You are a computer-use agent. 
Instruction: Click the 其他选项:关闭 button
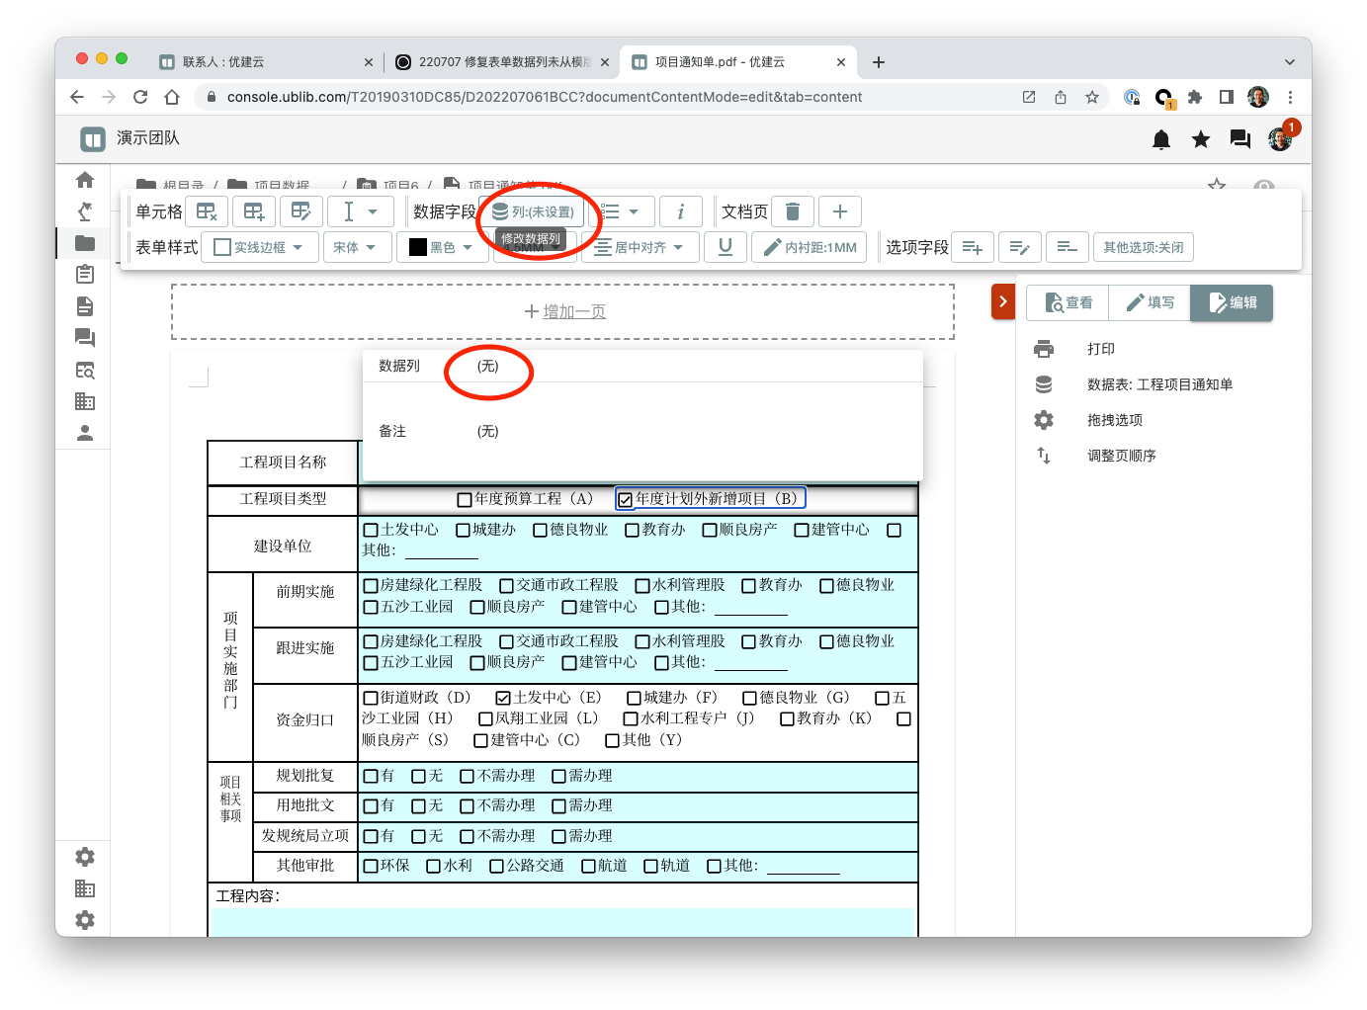click(1143, 247)
